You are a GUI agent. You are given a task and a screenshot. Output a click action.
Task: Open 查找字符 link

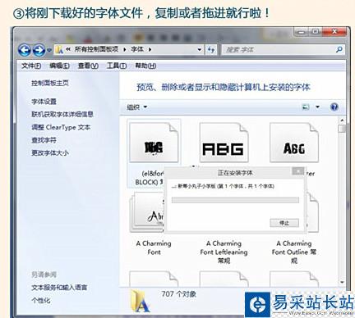[44, 140]
